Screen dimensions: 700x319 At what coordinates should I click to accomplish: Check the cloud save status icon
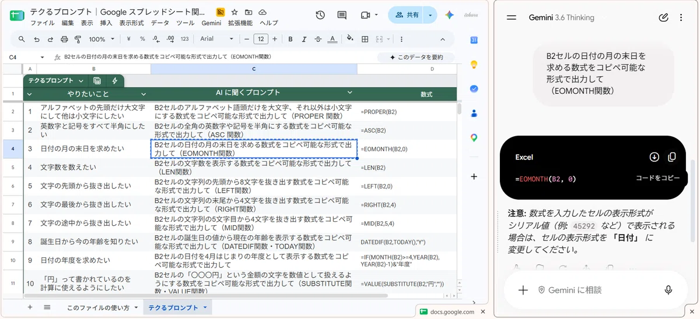click(x=262, y=12)
